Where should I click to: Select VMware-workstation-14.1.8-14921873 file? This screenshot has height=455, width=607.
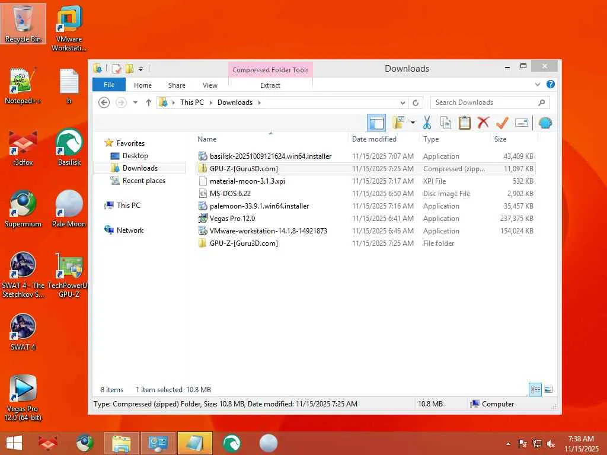(366, 230)
